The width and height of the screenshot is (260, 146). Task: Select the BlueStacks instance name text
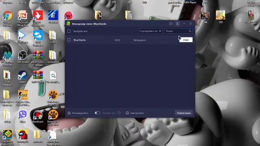point(80,40)
